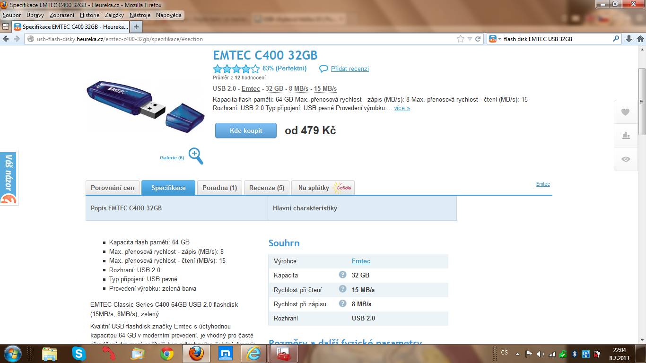Switch to Poradna (1) tab
Screen dimensions: 646x363
pos(219,188)
